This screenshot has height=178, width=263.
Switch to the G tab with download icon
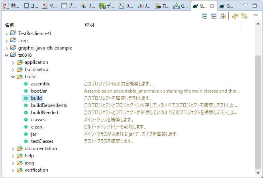(x=181, y=6)
